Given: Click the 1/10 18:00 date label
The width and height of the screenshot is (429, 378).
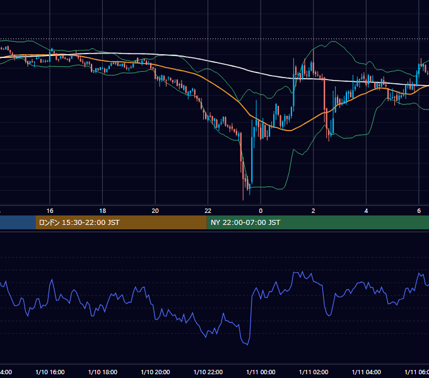Looking at the screenshot, I should [x=103, y=372].
